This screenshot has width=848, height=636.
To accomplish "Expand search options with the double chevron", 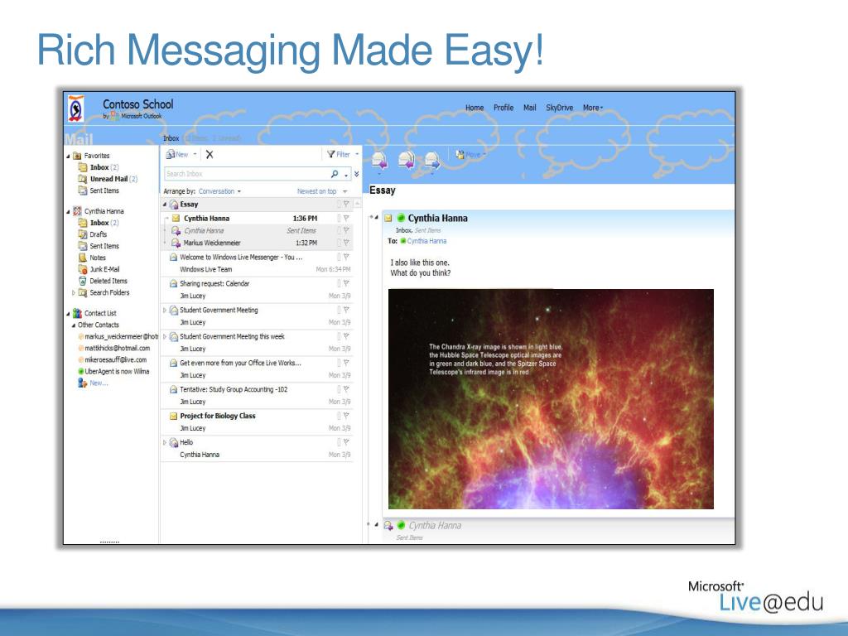I will point(356,174).
